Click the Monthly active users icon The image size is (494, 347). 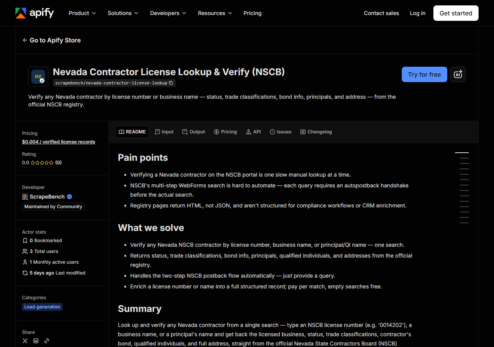pos(25,262)
